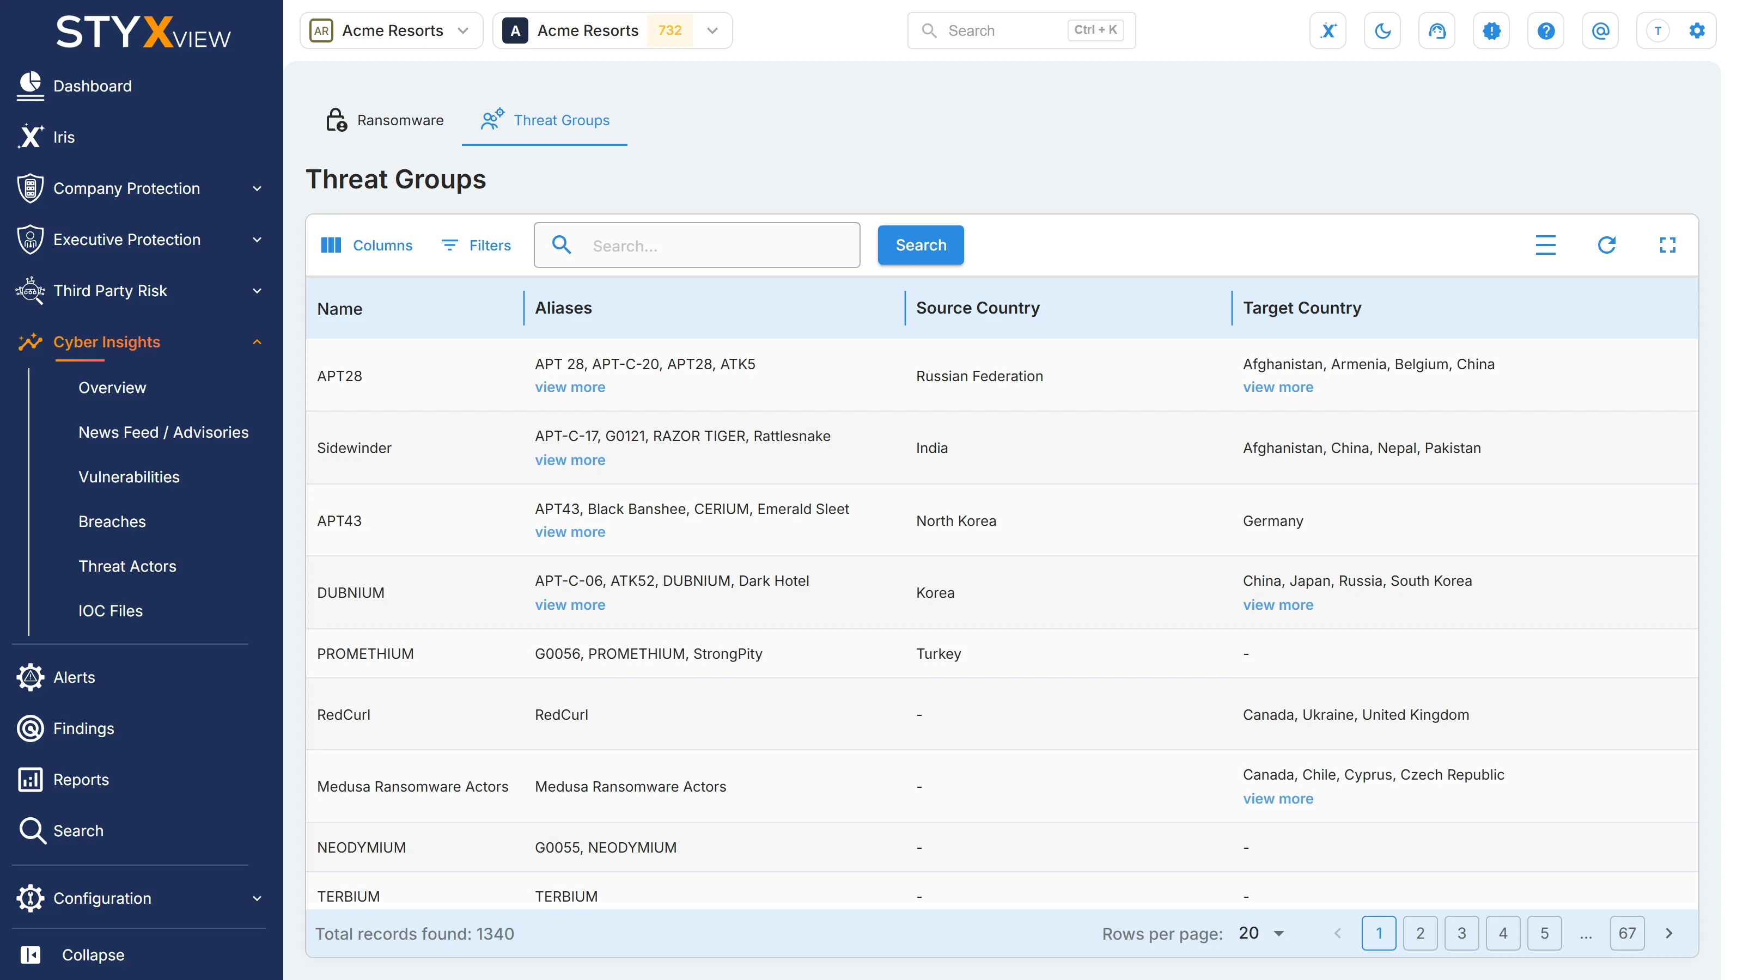The height and width of the screenshot is (980, 1743).
Task: Toggle dark mode moon icon
Action: [1382, 30]
